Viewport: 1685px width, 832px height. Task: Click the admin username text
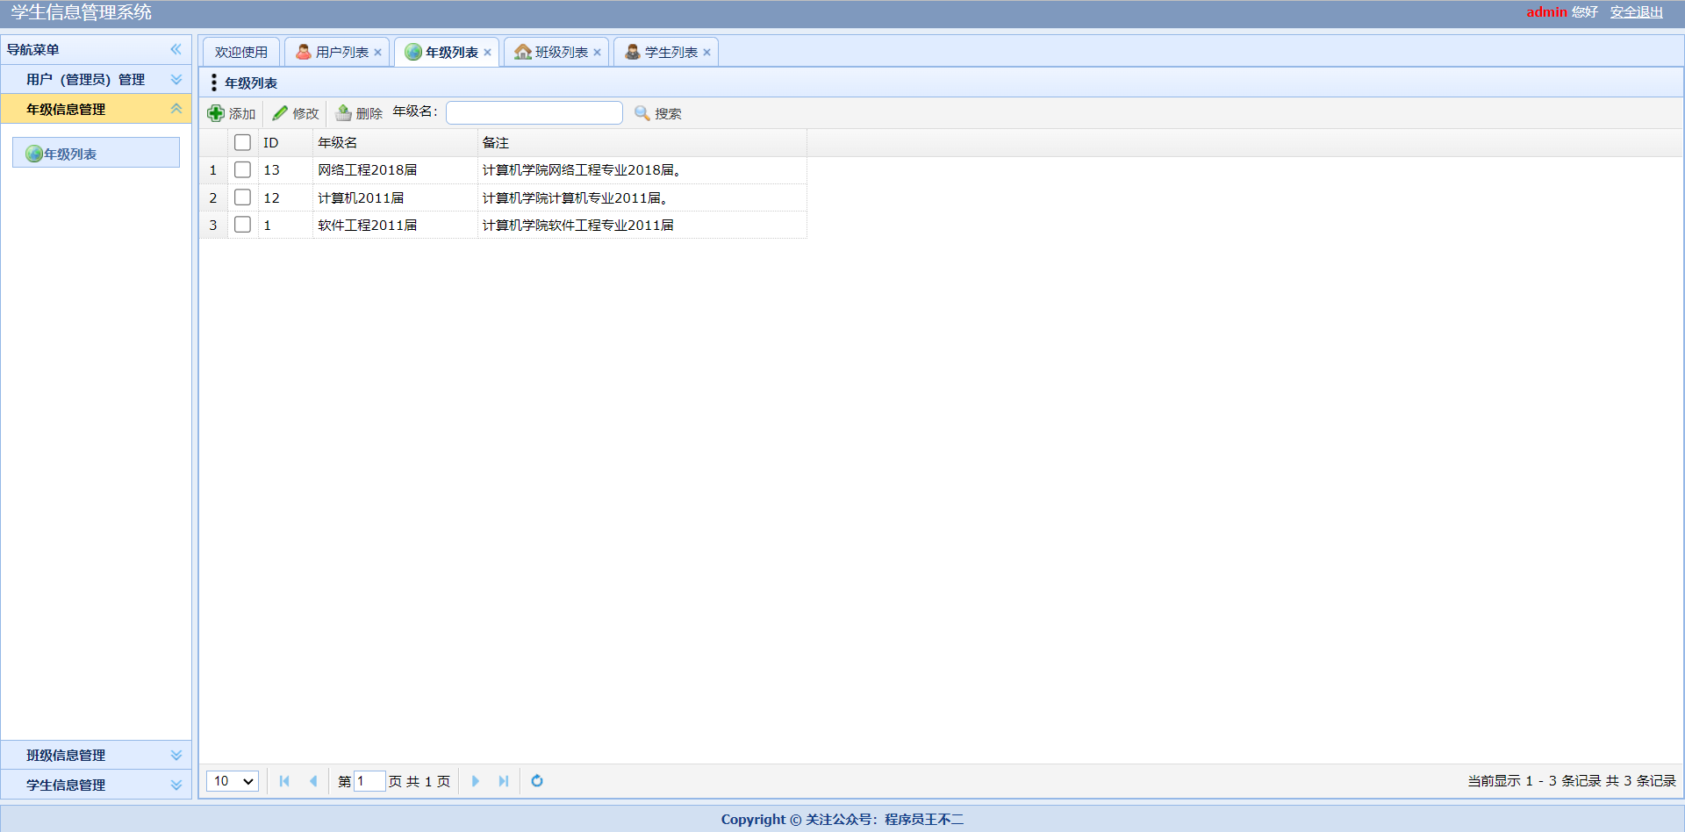[1546, 12]
